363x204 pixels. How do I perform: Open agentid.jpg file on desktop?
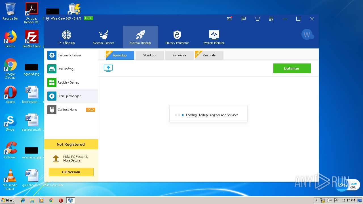coord(31,69)
